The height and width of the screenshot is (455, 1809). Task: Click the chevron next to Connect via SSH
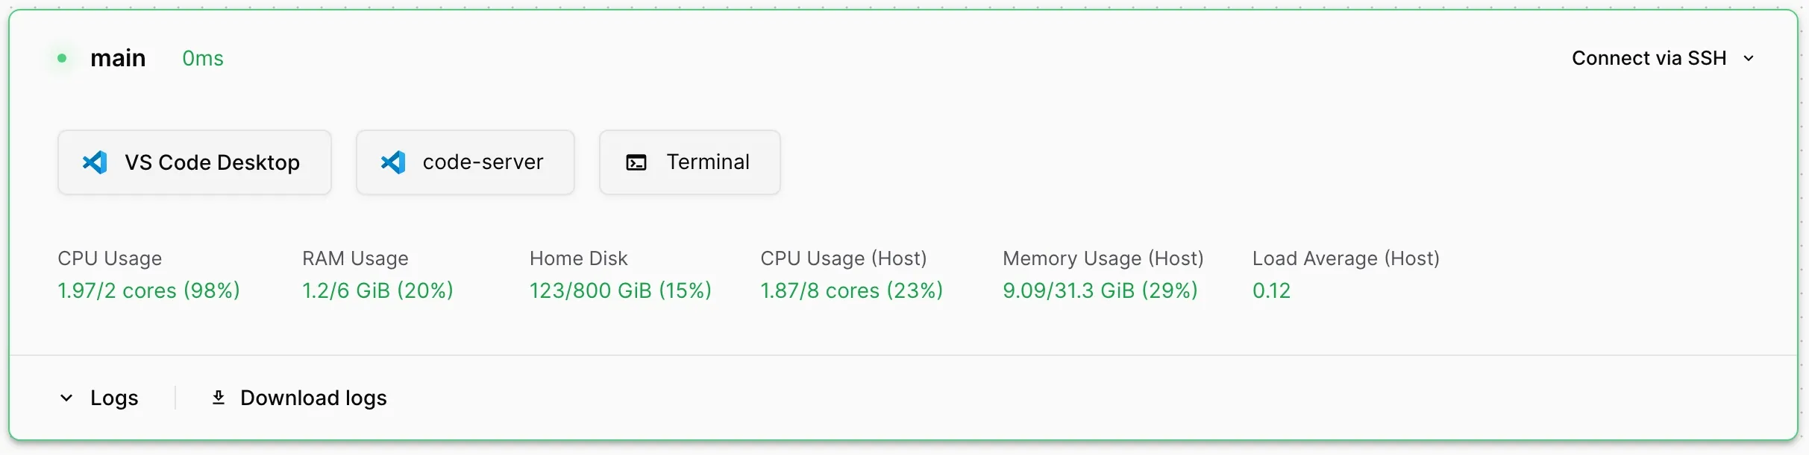click(1749, 58)
